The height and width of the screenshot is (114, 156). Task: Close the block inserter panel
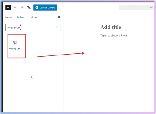59,17
